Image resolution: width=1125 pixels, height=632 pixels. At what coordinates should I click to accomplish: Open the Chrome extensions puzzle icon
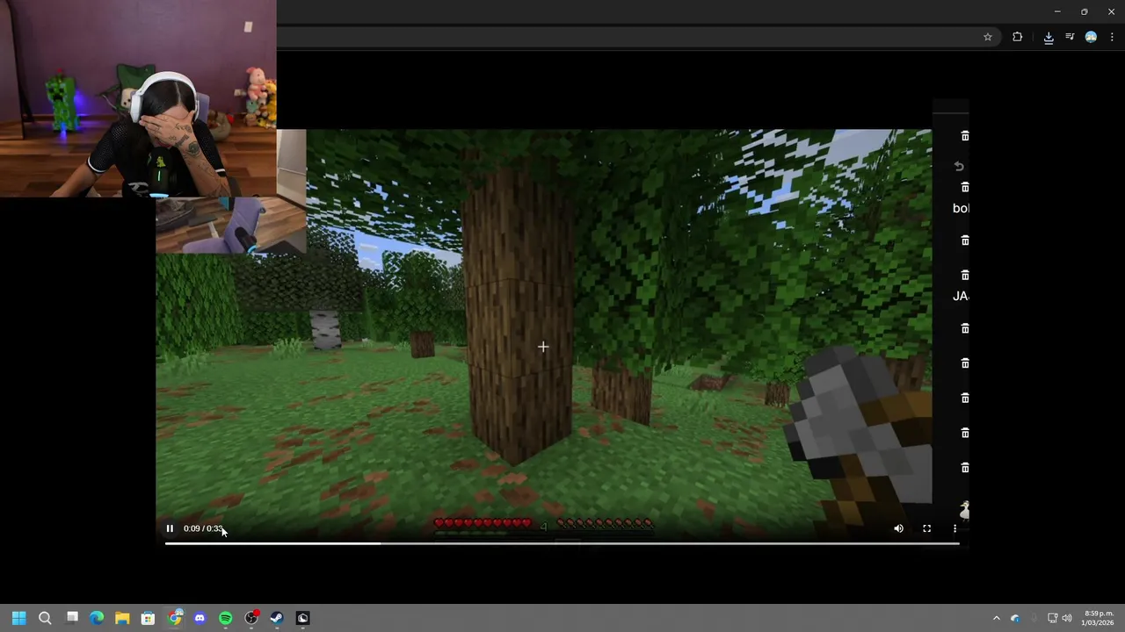[1017, 37]
